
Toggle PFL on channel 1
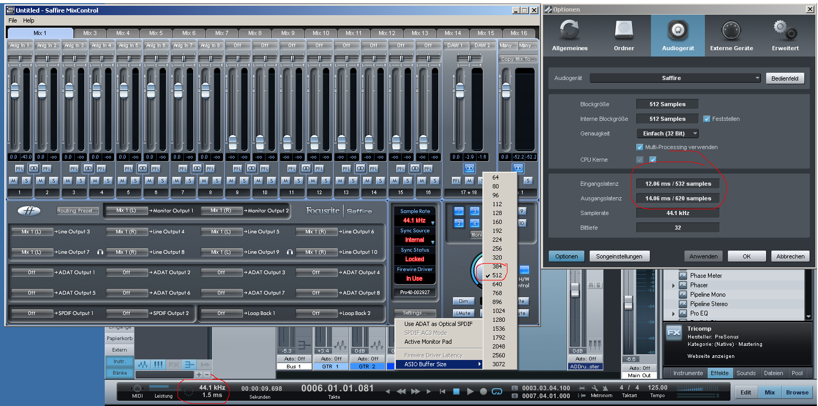click(19, 168)
